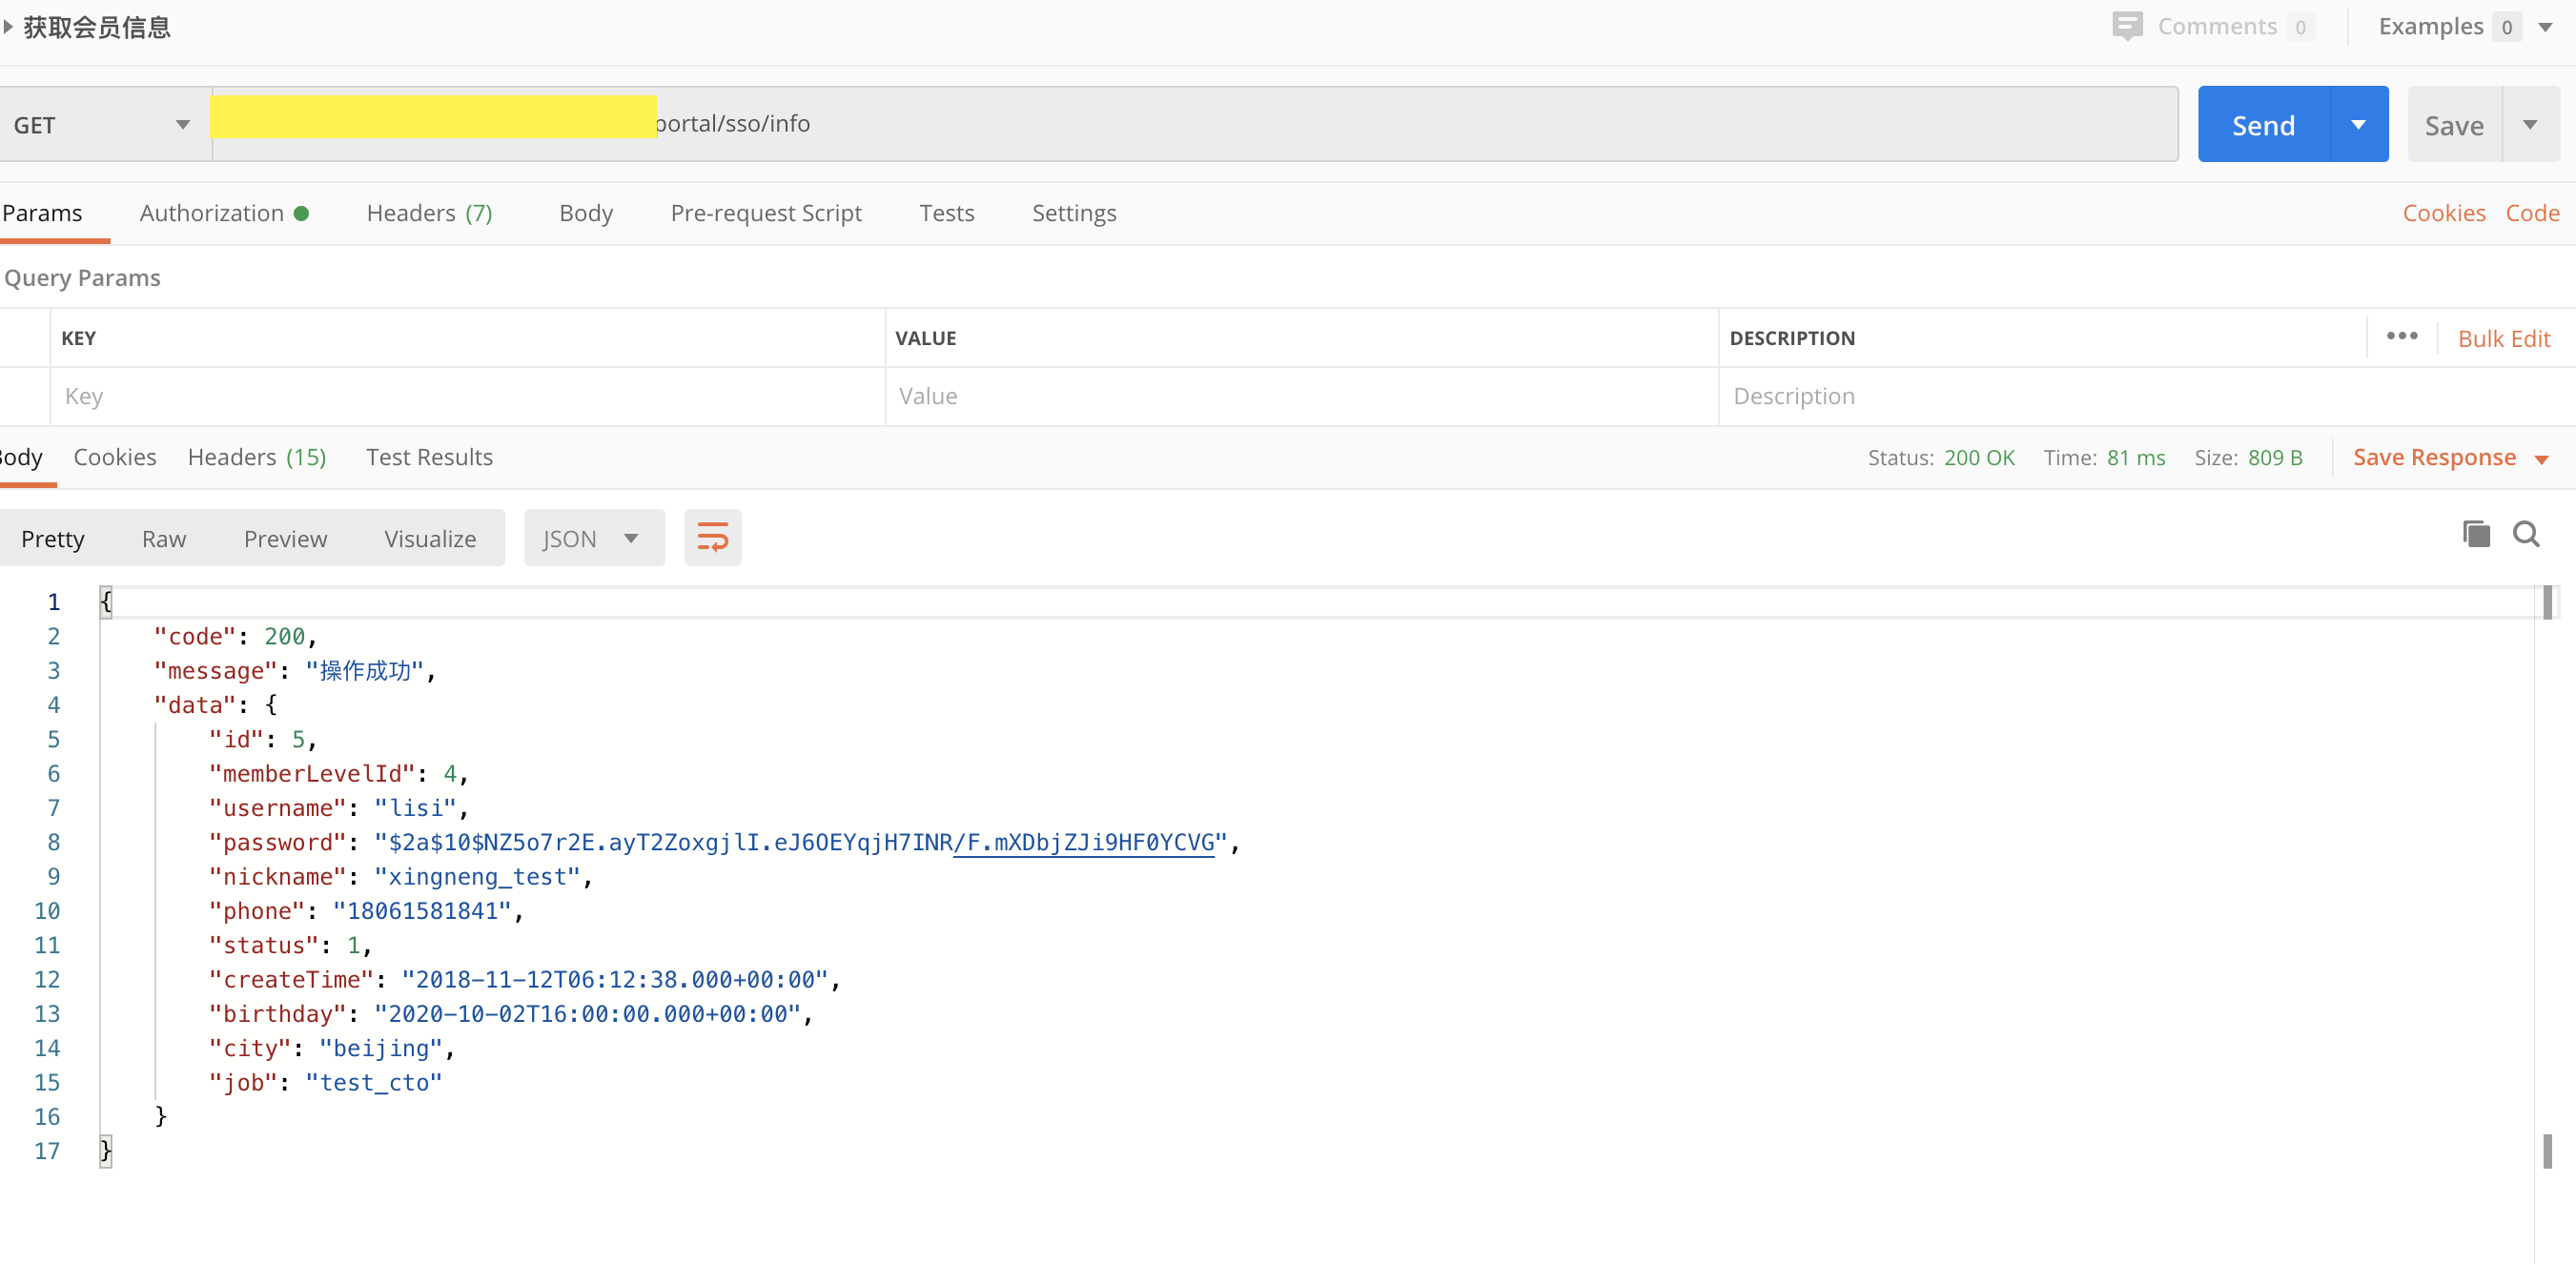2576x1264 pixels.
Task: Open the JSON format dropdown
Action: [x=593, y=539]
